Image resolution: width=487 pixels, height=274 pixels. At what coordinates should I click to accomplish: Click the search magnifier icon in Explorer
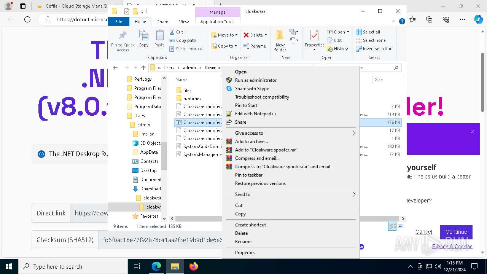pyautogui.click(x=396, y=68)
